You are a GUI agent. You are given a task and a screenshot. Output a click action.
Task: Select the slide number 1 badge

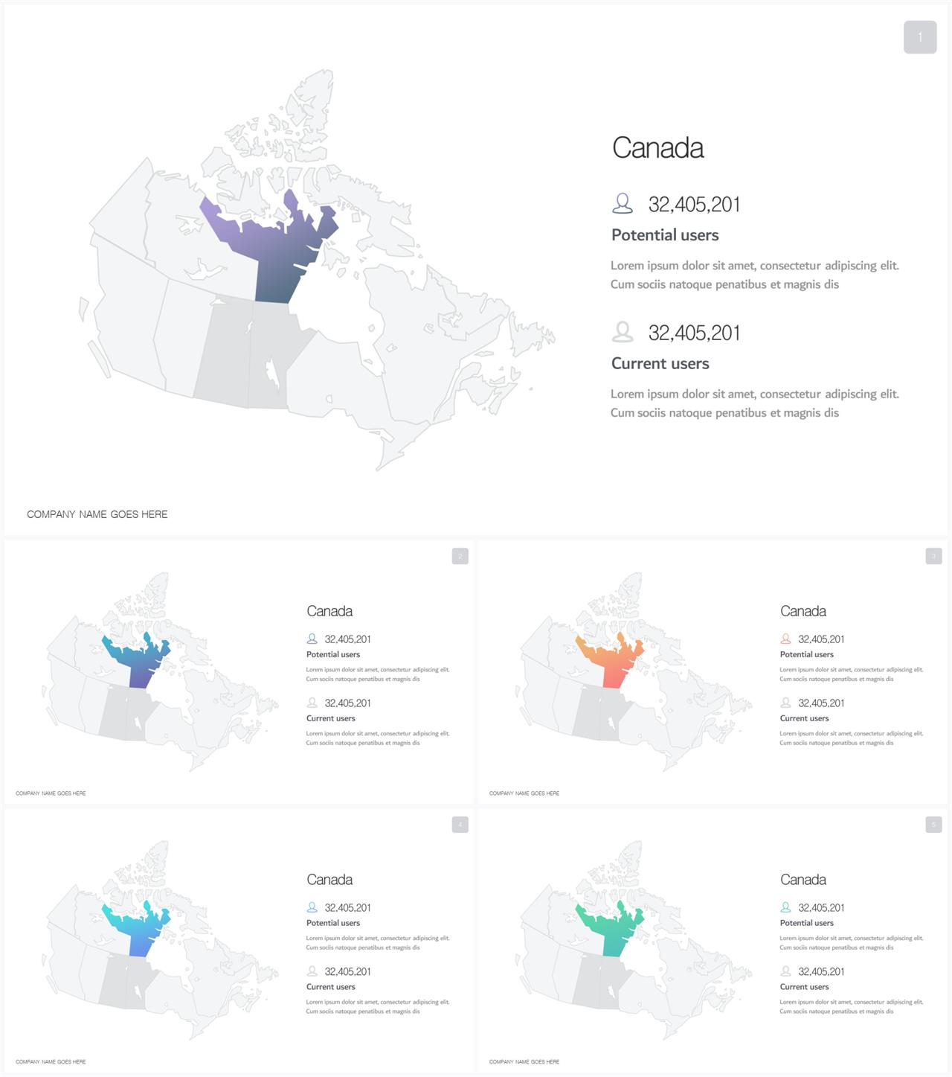(x=920, y=37)
